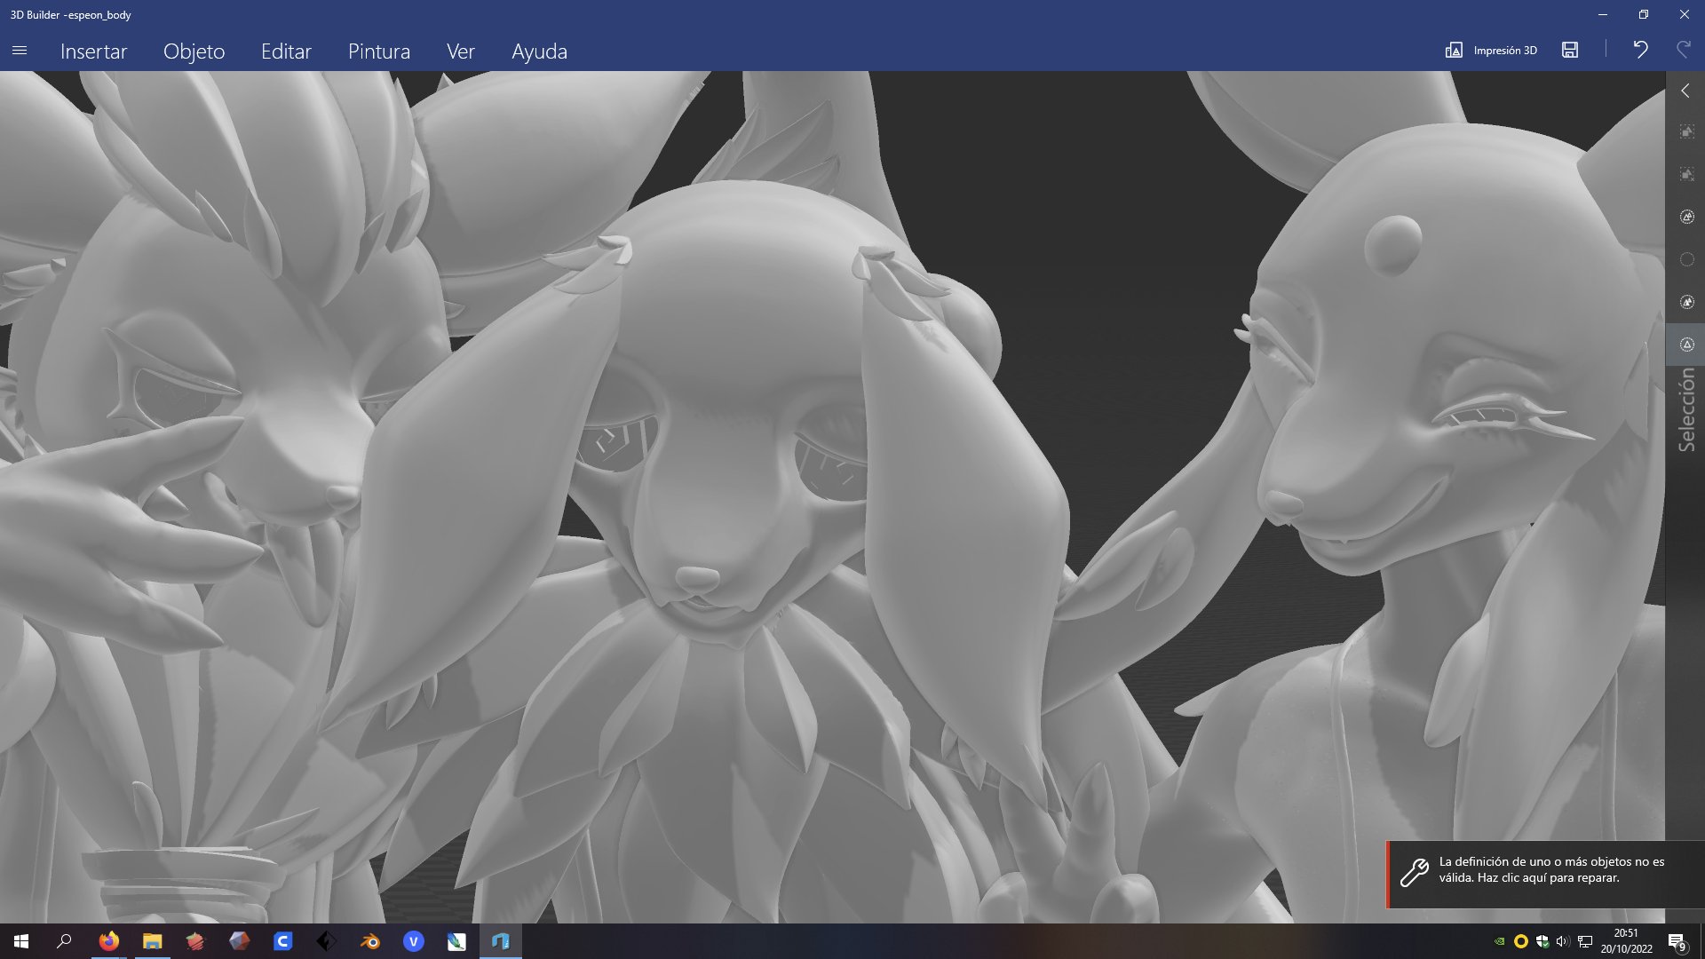Restore down the 3D Builder window
This screenshot has width=1705, height=959.
(x=1644, y=14)
